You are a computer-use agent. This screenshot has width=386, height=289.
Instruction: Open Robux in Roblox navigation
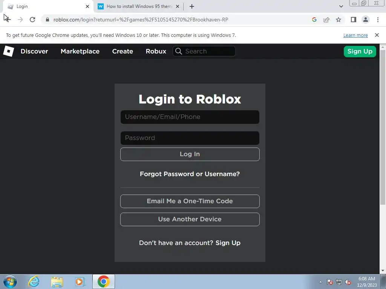[x=156, y=51]
